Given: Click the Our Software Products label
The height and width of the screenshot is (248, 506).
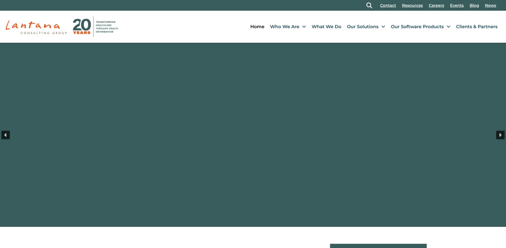Looking at the screenshot, I should tap(417, 27).
